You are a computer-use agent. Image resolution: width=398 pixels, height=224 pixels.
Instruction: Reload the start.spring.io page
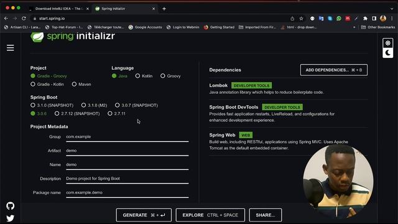tap(24, 18)
